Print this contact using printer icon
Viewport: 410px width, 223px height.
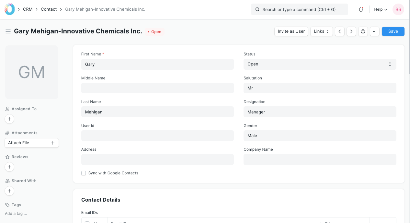tap(363, 31)
